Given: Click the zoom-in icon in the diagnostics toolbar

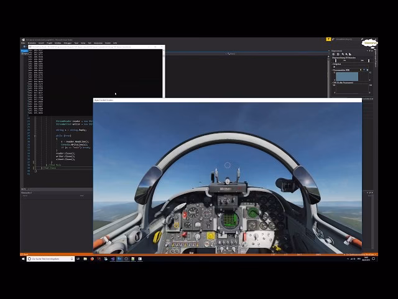Looking at the screenshot, I should (x=343, y=54).
